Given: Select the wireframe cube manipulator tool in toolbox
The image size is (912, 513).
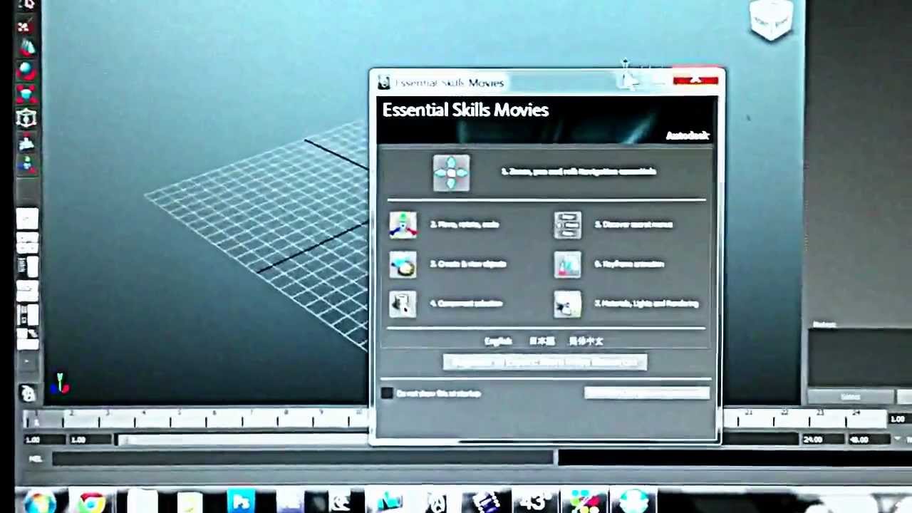Looking at the screenshot, I should [26, 118].
